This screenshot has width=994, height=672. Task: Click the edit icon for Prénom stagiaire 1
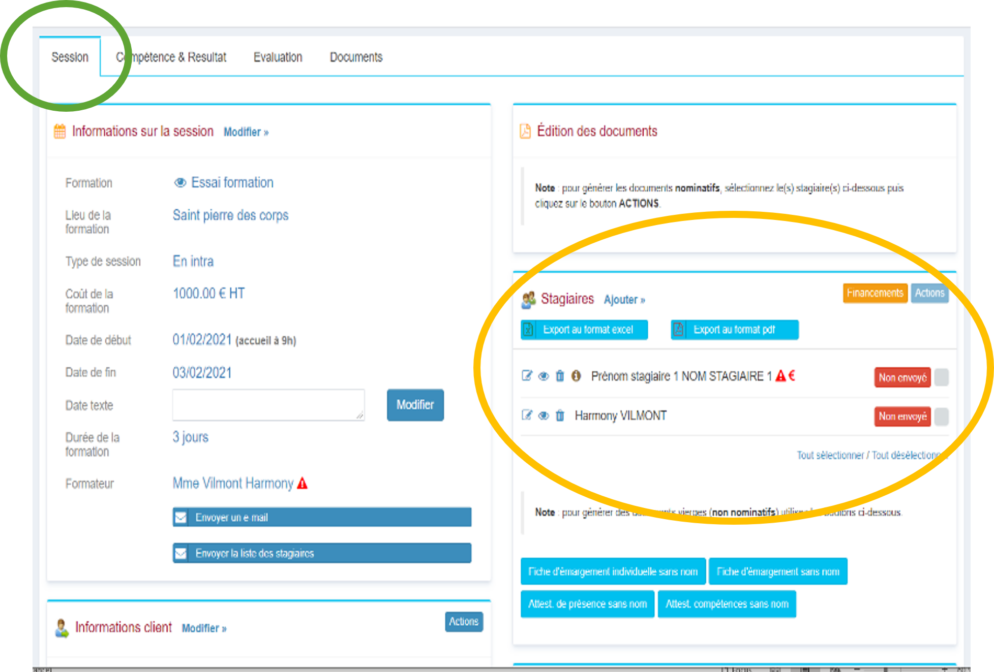pos(527,376)
